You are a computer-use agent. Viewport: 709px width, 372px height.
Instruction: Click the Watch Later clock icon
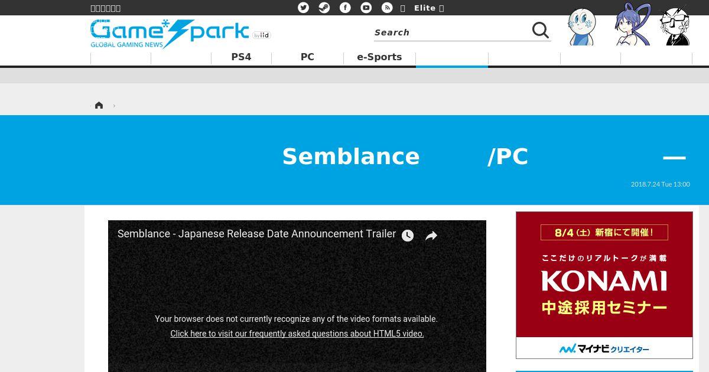click(408, 236)
